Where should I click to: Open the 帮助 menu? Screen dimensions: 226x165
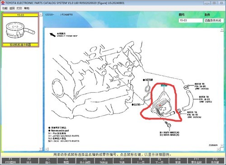[x=27, y=8]
